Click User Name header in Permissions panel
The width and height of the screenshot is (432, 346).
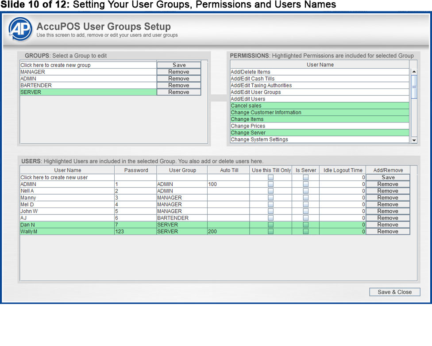coord(320,65)
